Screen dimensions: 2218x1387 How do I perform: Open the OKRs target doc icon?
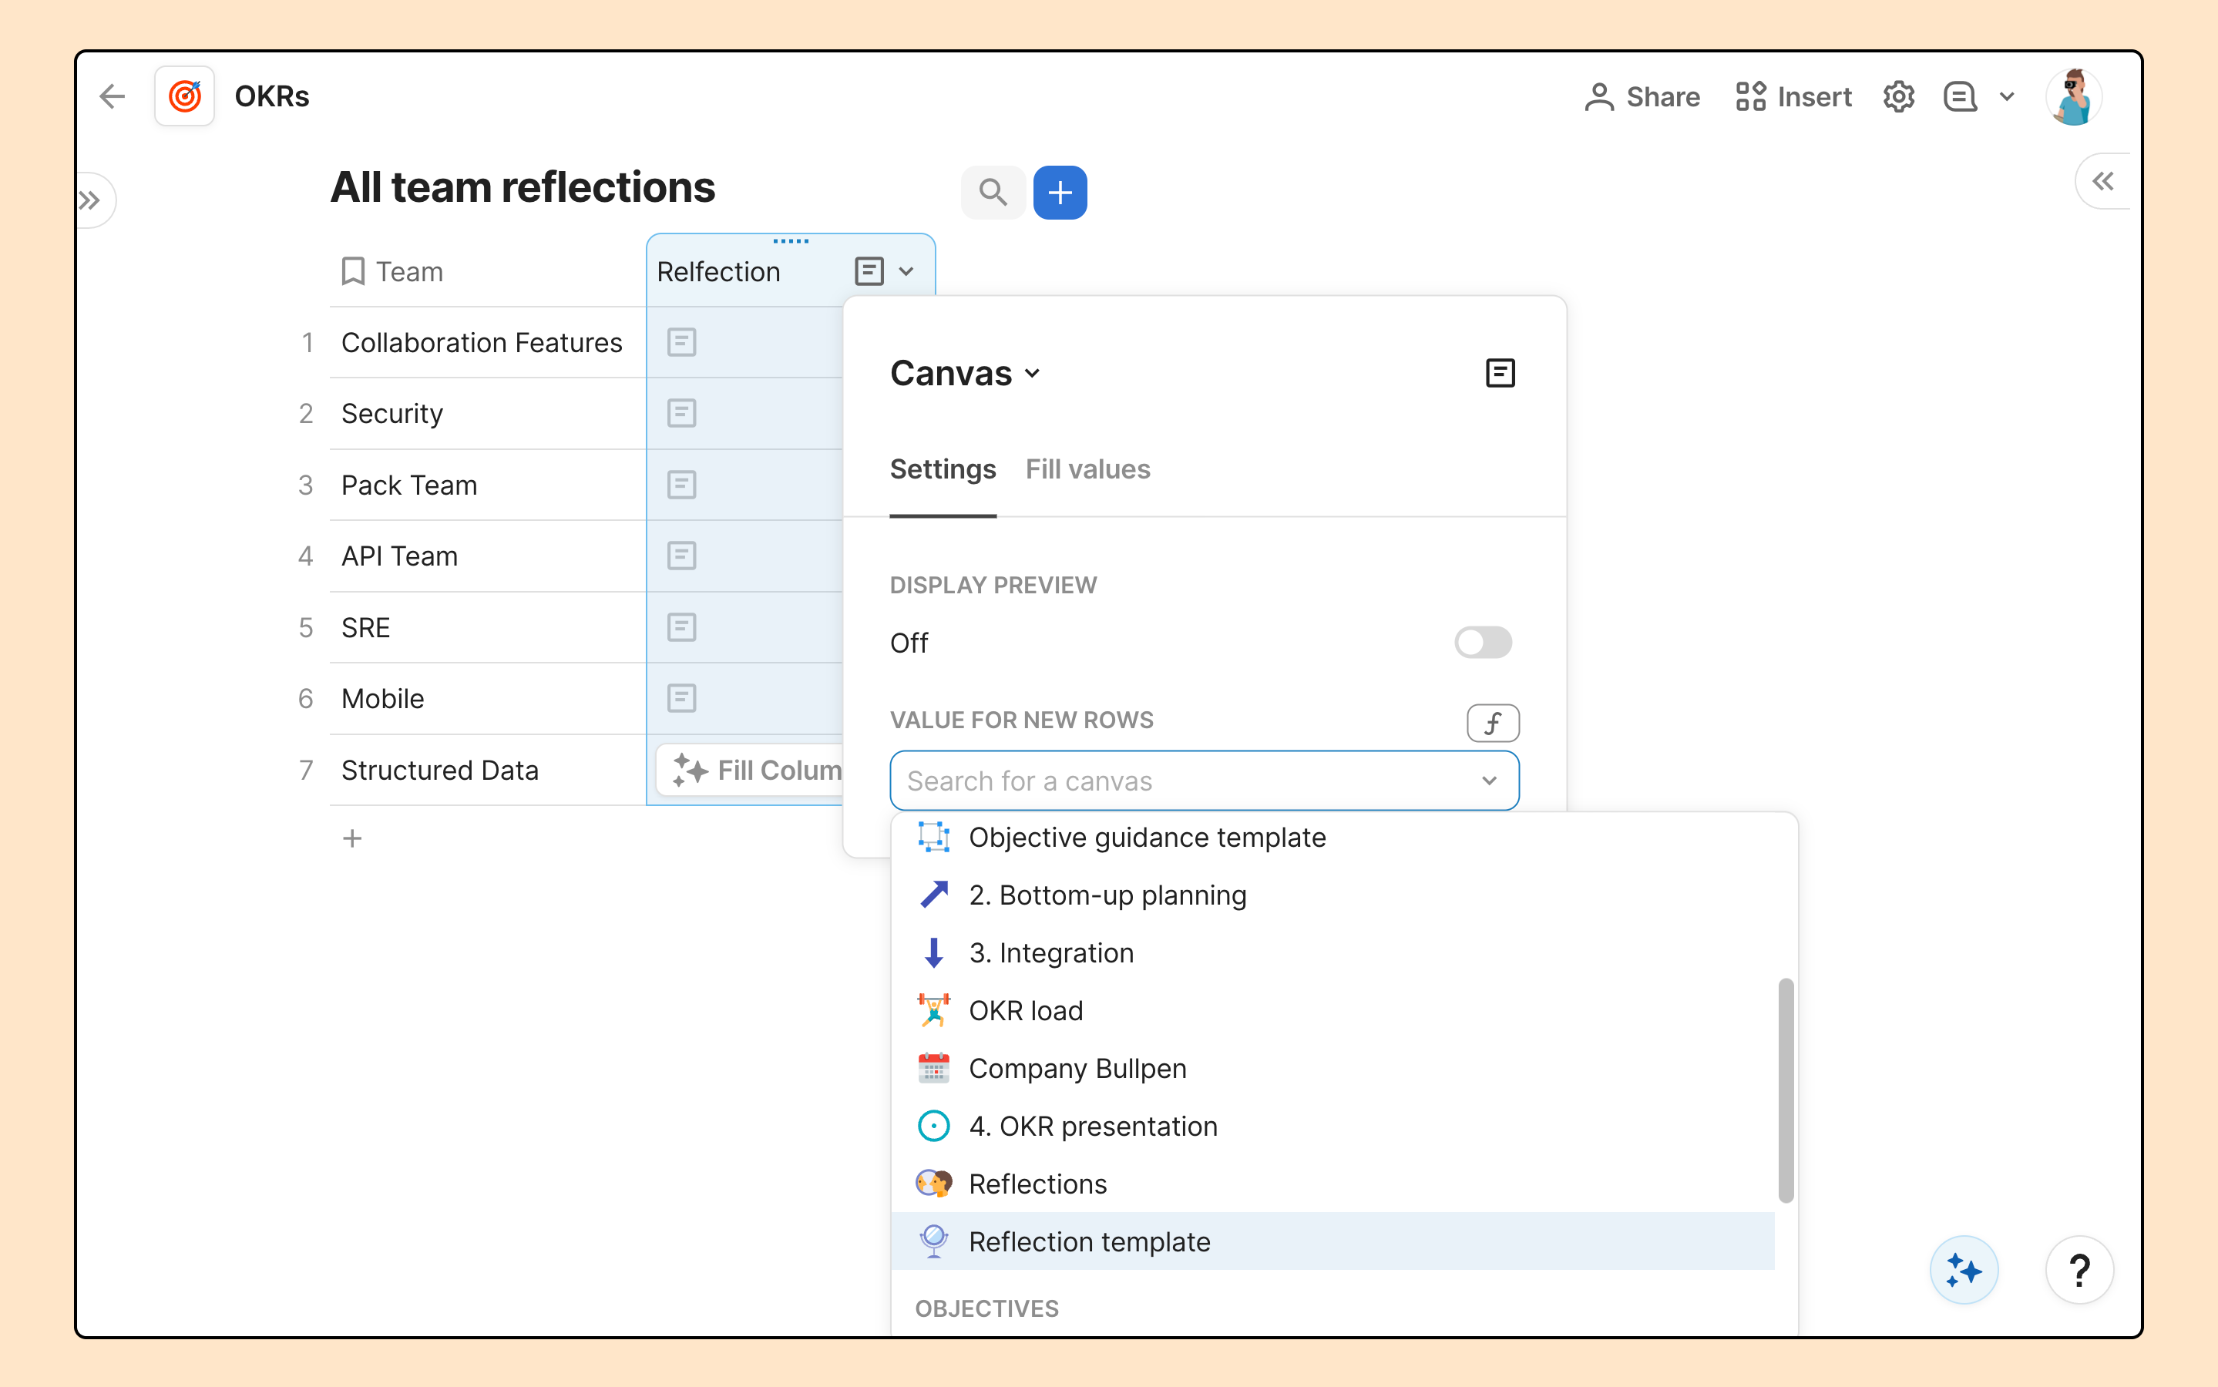(x=184, y=96)
